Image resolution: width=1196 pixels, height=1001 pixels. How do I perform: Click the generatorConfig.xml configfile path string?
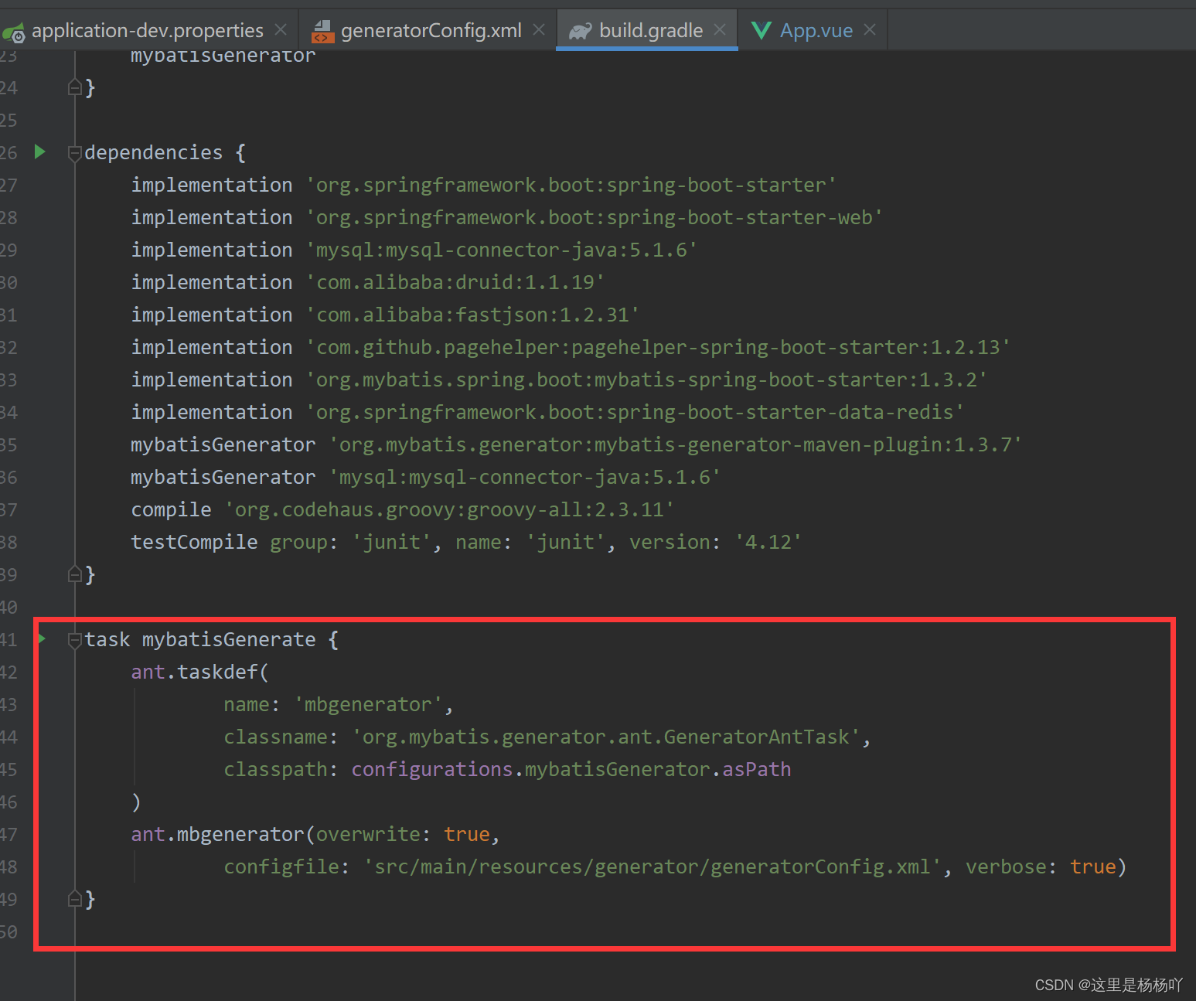tap(653, 867)
